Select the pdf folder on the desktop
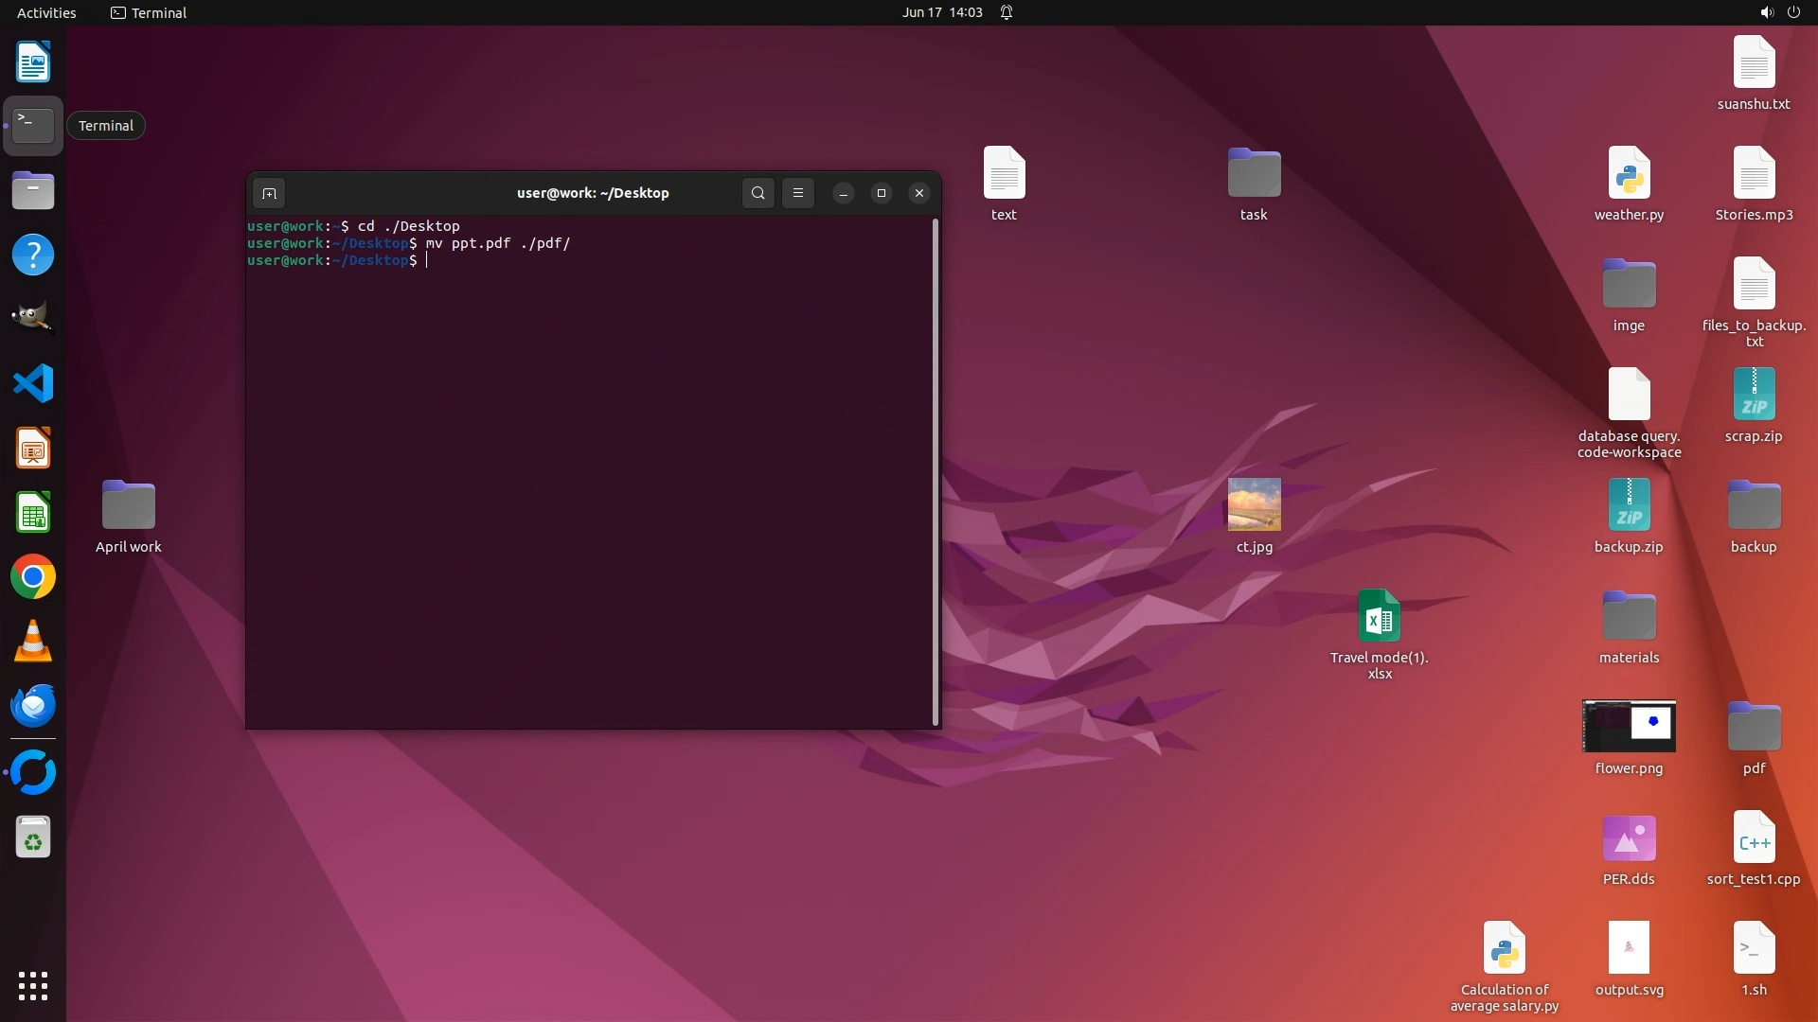 click(1754, 729)
